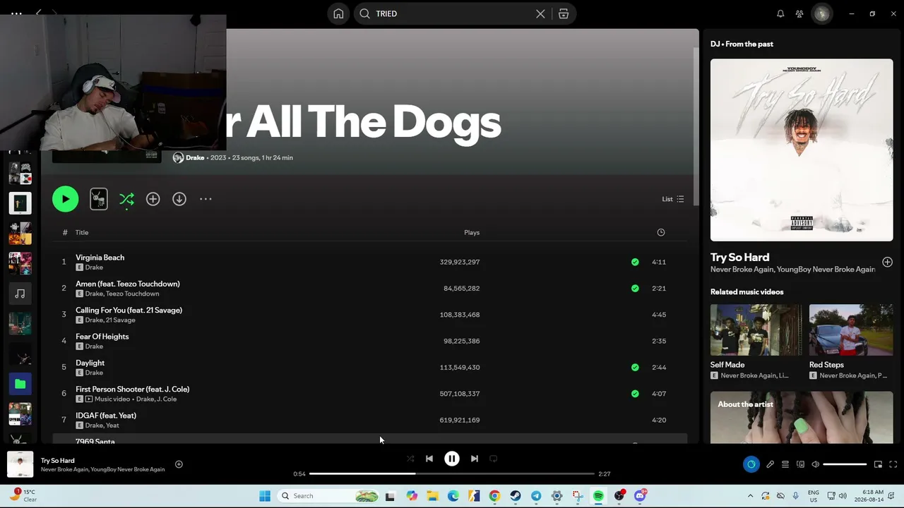Open File Explorer from the taskbar

pos(432,496)
